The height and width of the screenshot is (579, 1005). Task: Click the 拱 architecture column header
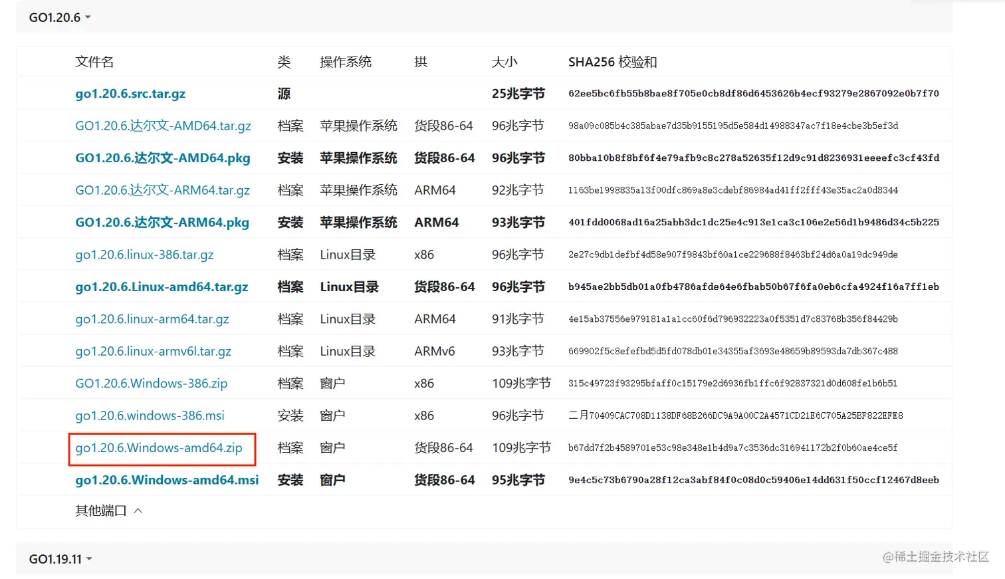point(421,62)
